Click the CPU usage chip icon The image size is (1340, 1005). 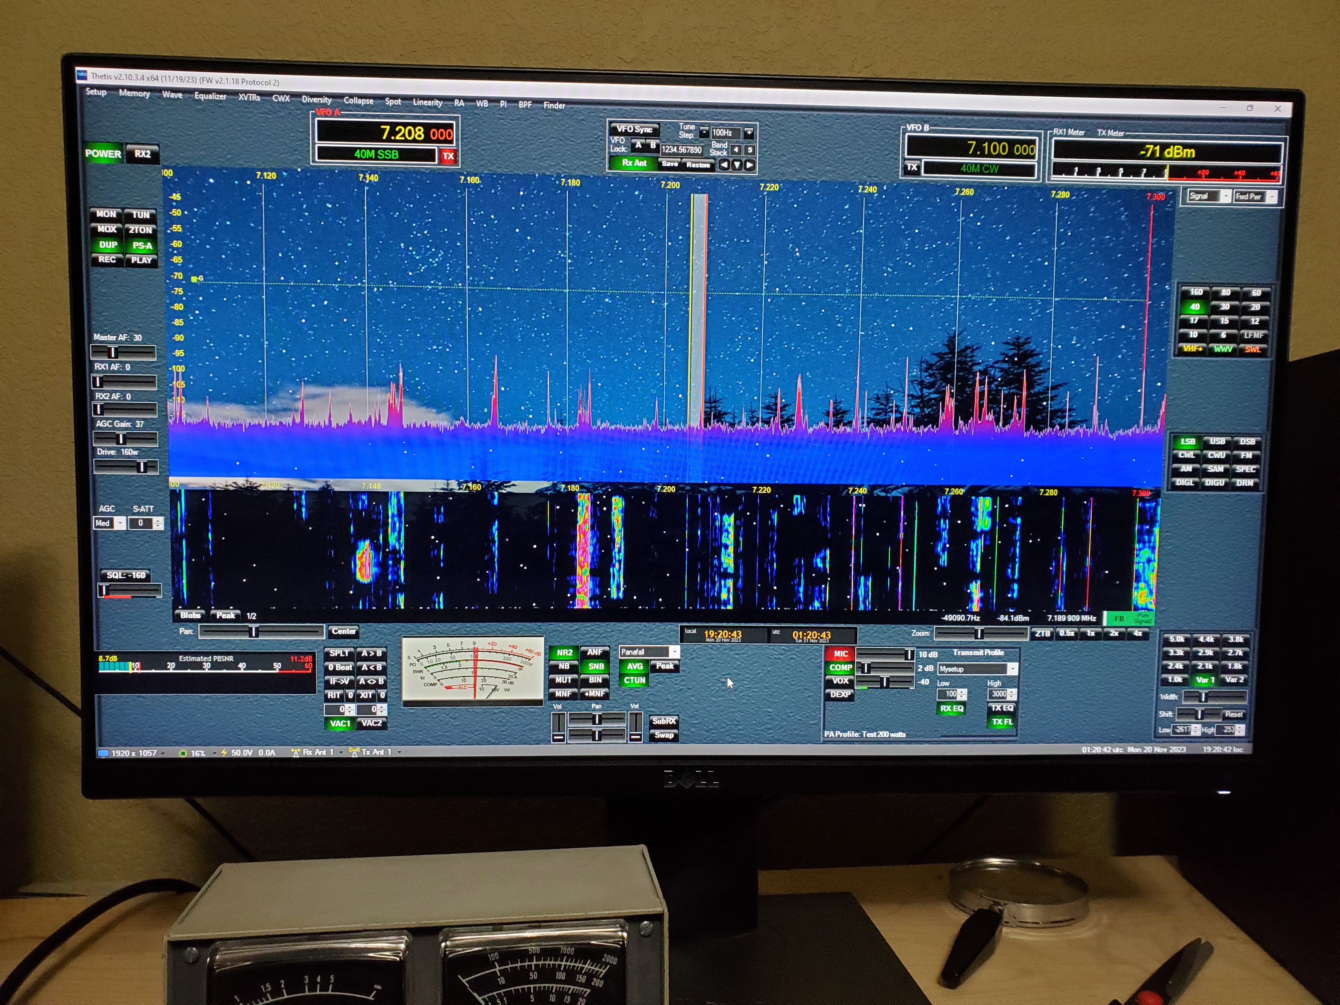[182, 753]
